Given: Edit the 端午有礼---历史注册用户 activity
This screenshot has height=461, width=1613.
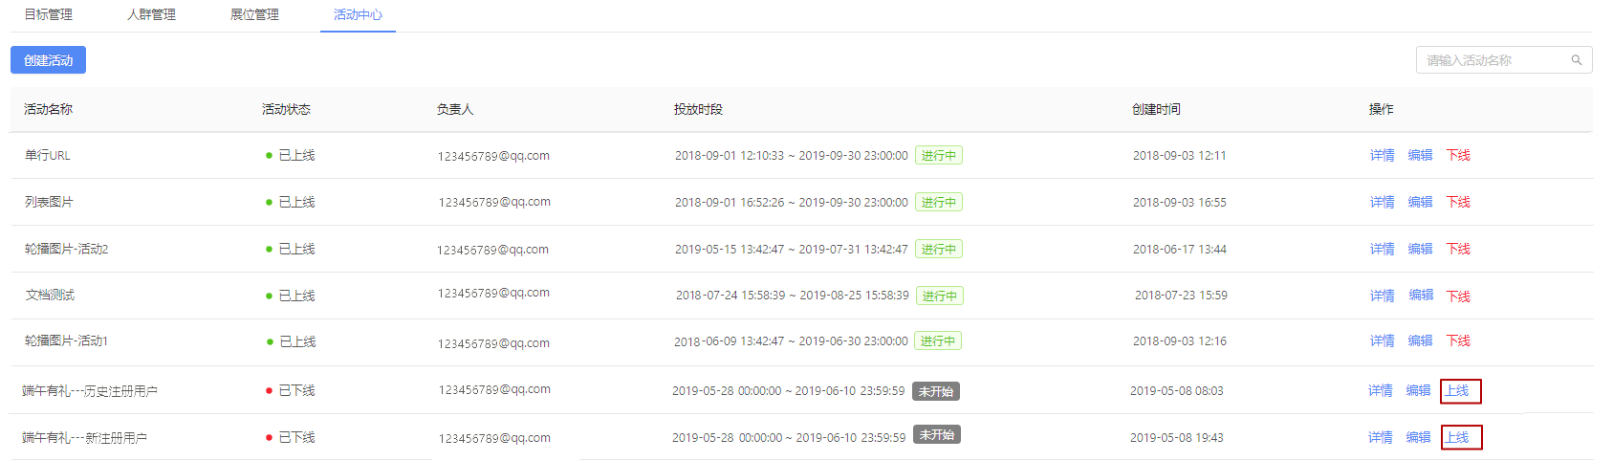Looking at the screenshot, I should click(x=1418, y=390).
